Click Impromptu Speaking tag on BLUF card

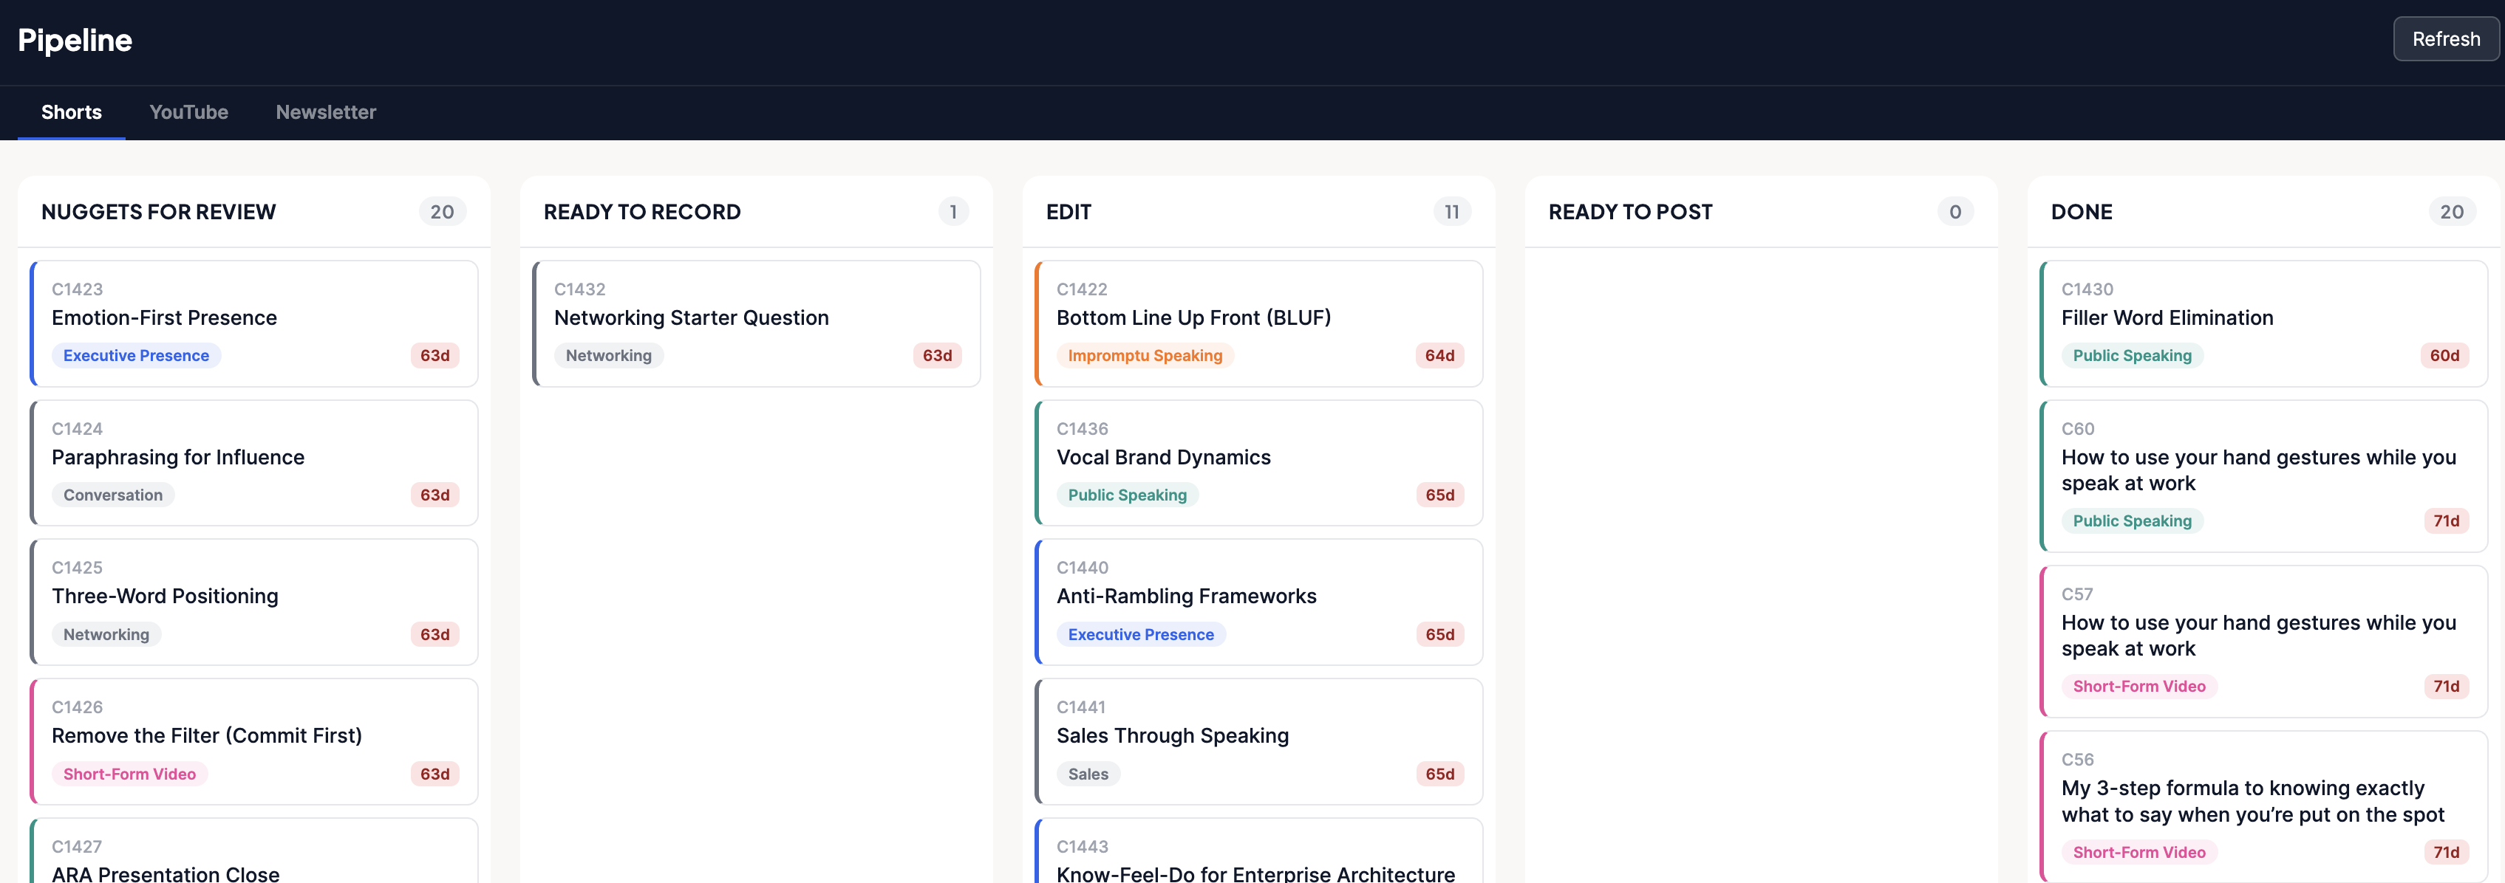click(x=1145, y=356)
